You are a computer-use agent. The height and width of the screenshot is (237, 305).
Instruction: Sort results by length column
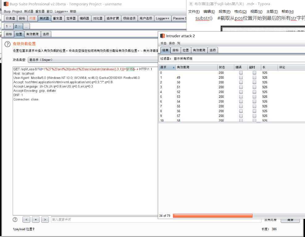point(269,67)
